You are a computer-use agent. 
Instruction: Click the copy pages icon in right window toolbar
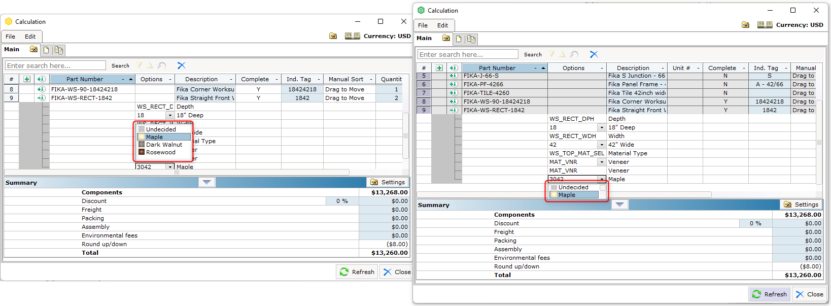(x=471, y=39)
